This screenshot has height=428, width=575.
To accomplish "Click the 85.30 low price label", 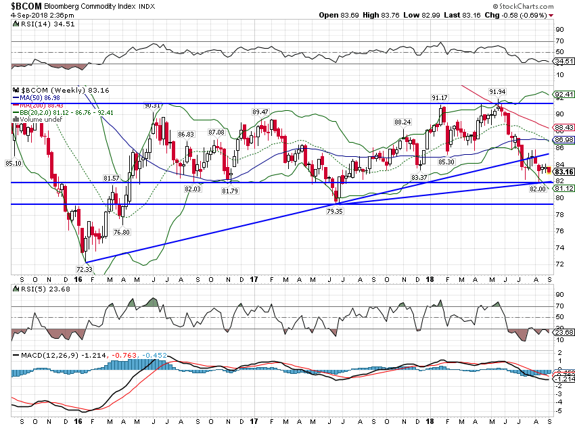I will (x=446, y=162).
